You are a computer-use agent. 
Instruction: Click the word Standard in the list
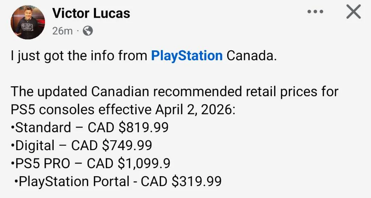[43, 127]
